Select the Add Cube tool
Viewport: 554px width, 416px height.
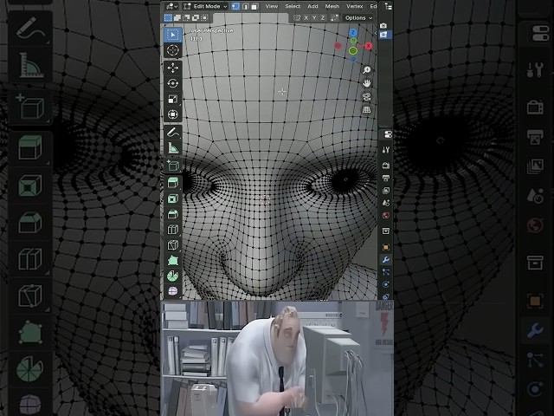coord(173,166)
